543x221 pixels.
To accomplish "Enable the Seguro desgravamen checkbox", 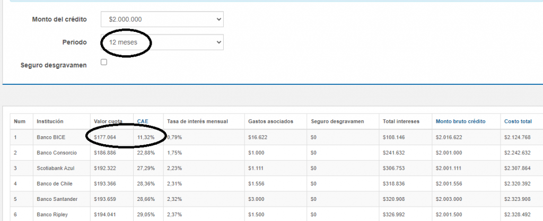I will [104, 63].
